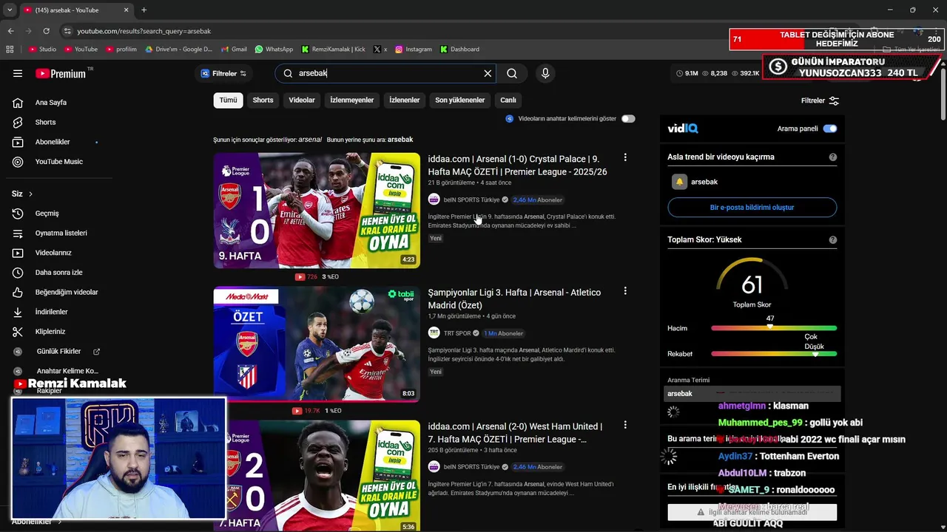The height and width of the screenshot is (532, 947).
Task: Expand the Chrome tab search dropdown
Action: 10,10
